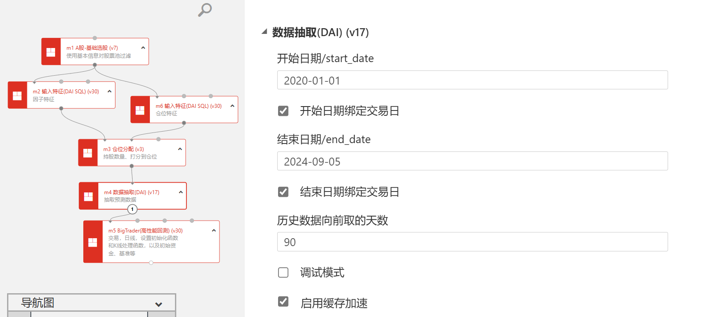The width and height of the screenshot is (702, 317).
Task: Uncheck 结束日期绑定交易日 checkbox
Action: click(x=283, y=192)
